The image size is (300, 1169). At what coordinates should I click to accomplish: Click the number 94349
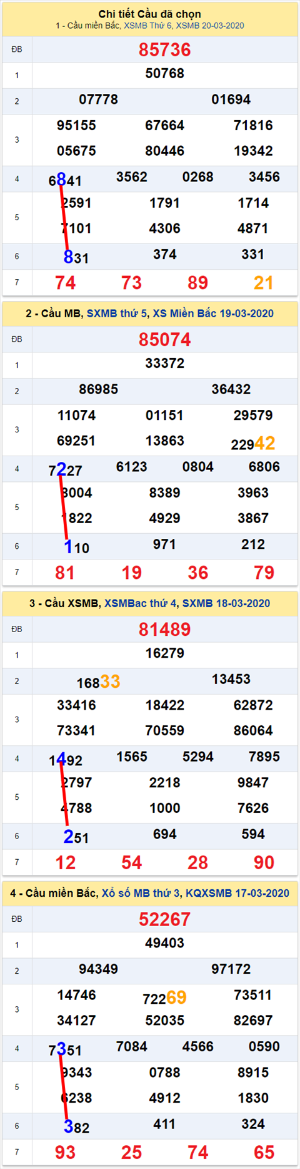(x=99, y=969)
